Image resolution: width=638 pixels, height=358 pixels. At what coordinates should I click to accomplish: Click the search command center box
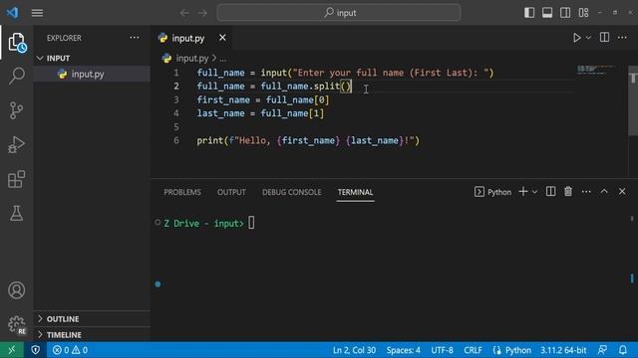[x=339, y=13]
